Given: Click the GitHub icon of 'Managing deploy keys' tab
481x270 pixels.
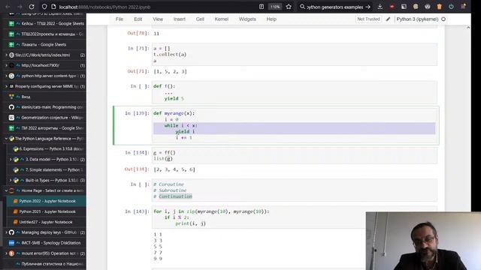Looking at the screenshot, I should (x=11, y=232).
